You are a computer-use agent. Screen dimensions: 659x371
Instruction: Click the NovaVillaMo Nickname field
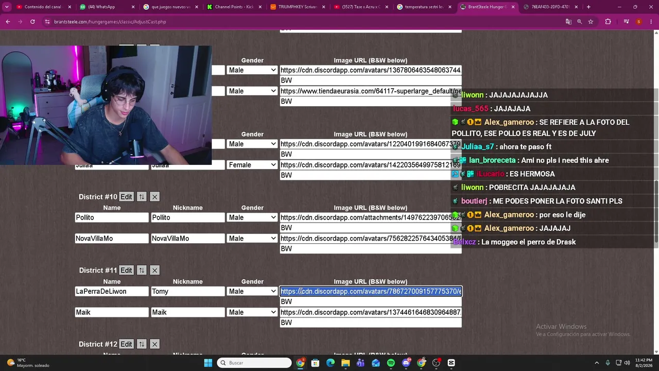pyautogui.click(x=188, y=239)
